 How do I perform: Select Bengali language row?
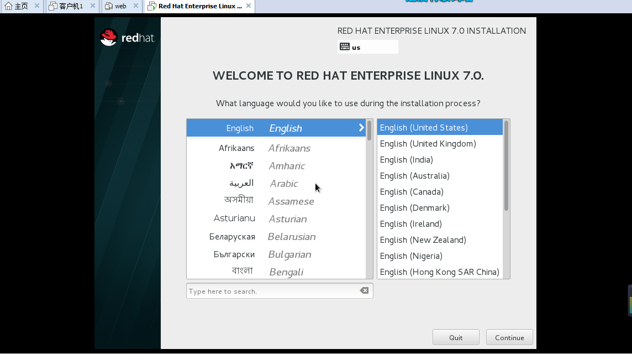276,272
